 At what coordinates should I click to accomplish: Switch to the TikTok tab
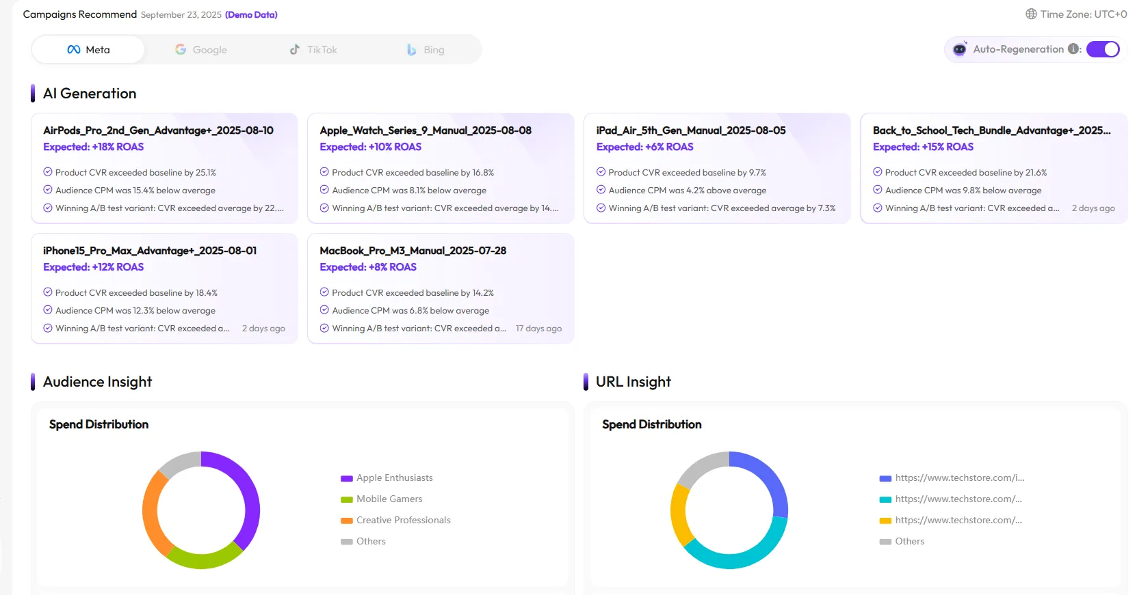pyautogui.click(x=313, y=50)
